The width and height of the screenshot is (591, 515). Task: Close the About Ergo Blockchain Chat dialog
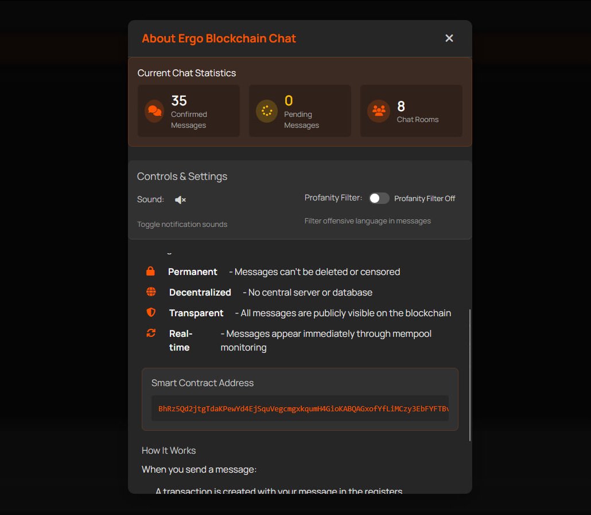pyautogui.click(x=449, y=38)
